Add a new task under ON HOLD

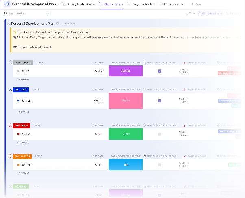[x=23, y=173]
